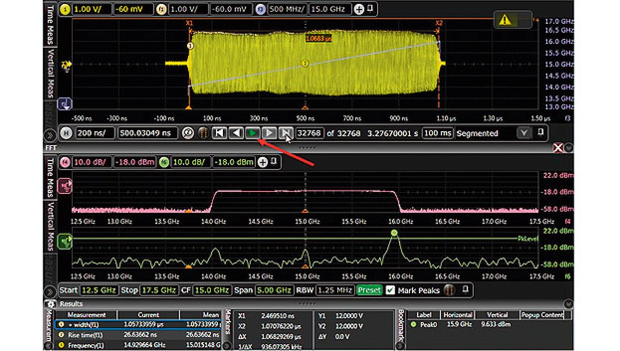Click the blue function badge beside 500 MHz/

point(261,9)
